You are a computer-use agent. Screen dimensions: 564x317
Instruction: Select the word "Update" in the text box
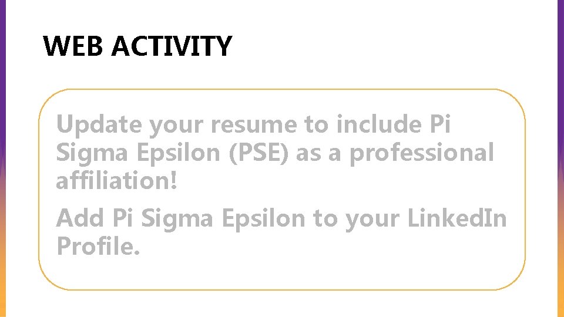(99, 126)
